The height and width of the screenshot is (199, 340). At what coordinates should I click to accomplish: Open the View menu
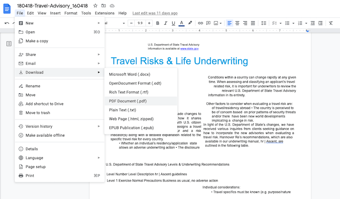click(x=42, y=13)
